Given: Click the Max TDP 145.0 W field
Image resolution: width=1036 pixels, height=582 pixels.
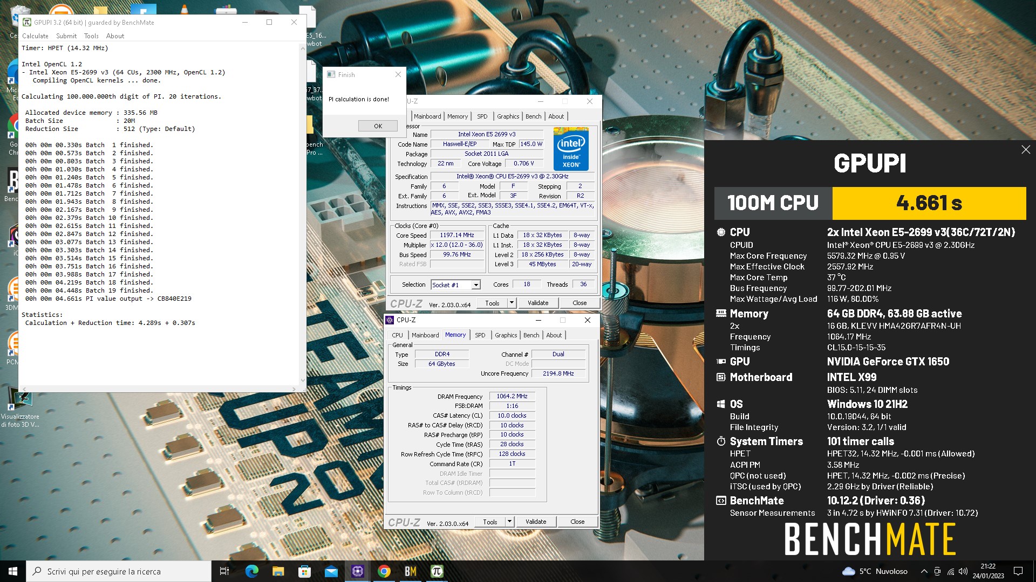Looking at the screenshot, I should click(531, 144).
